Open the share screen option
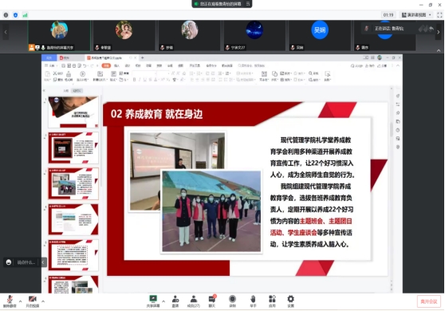 click(153, 301)
